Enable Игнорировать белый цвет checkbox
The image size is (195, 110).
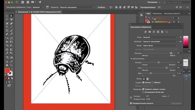tap(143, 92)
